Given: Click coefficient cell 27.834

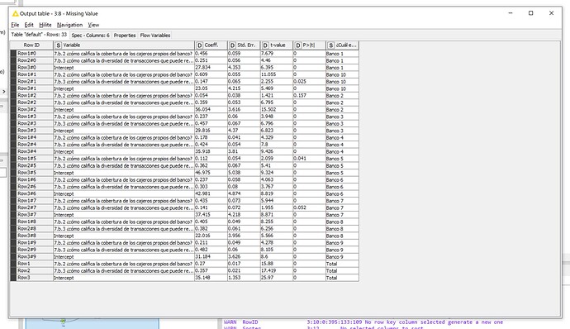Looking at the screenshot, I should coord(211,67).
